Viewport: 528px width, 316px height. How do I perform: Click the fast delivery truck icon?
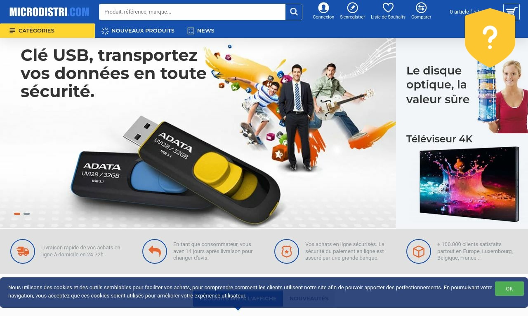[23, 251]
